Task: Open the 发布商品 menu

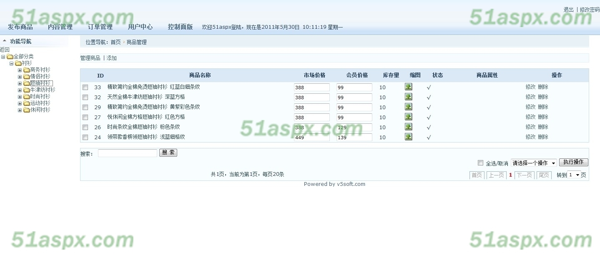Action: tap(20, 27)
